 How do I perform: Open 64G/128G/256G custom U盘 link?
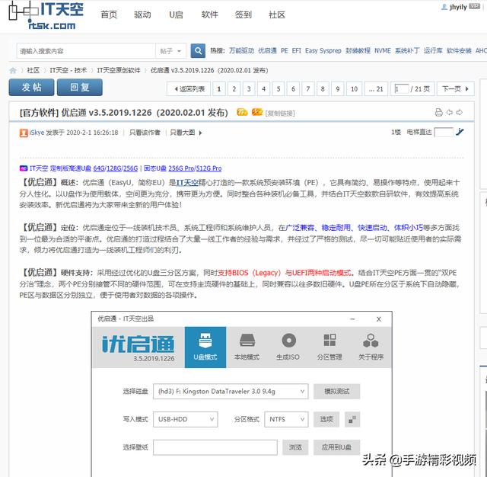[x=115, y=168]
